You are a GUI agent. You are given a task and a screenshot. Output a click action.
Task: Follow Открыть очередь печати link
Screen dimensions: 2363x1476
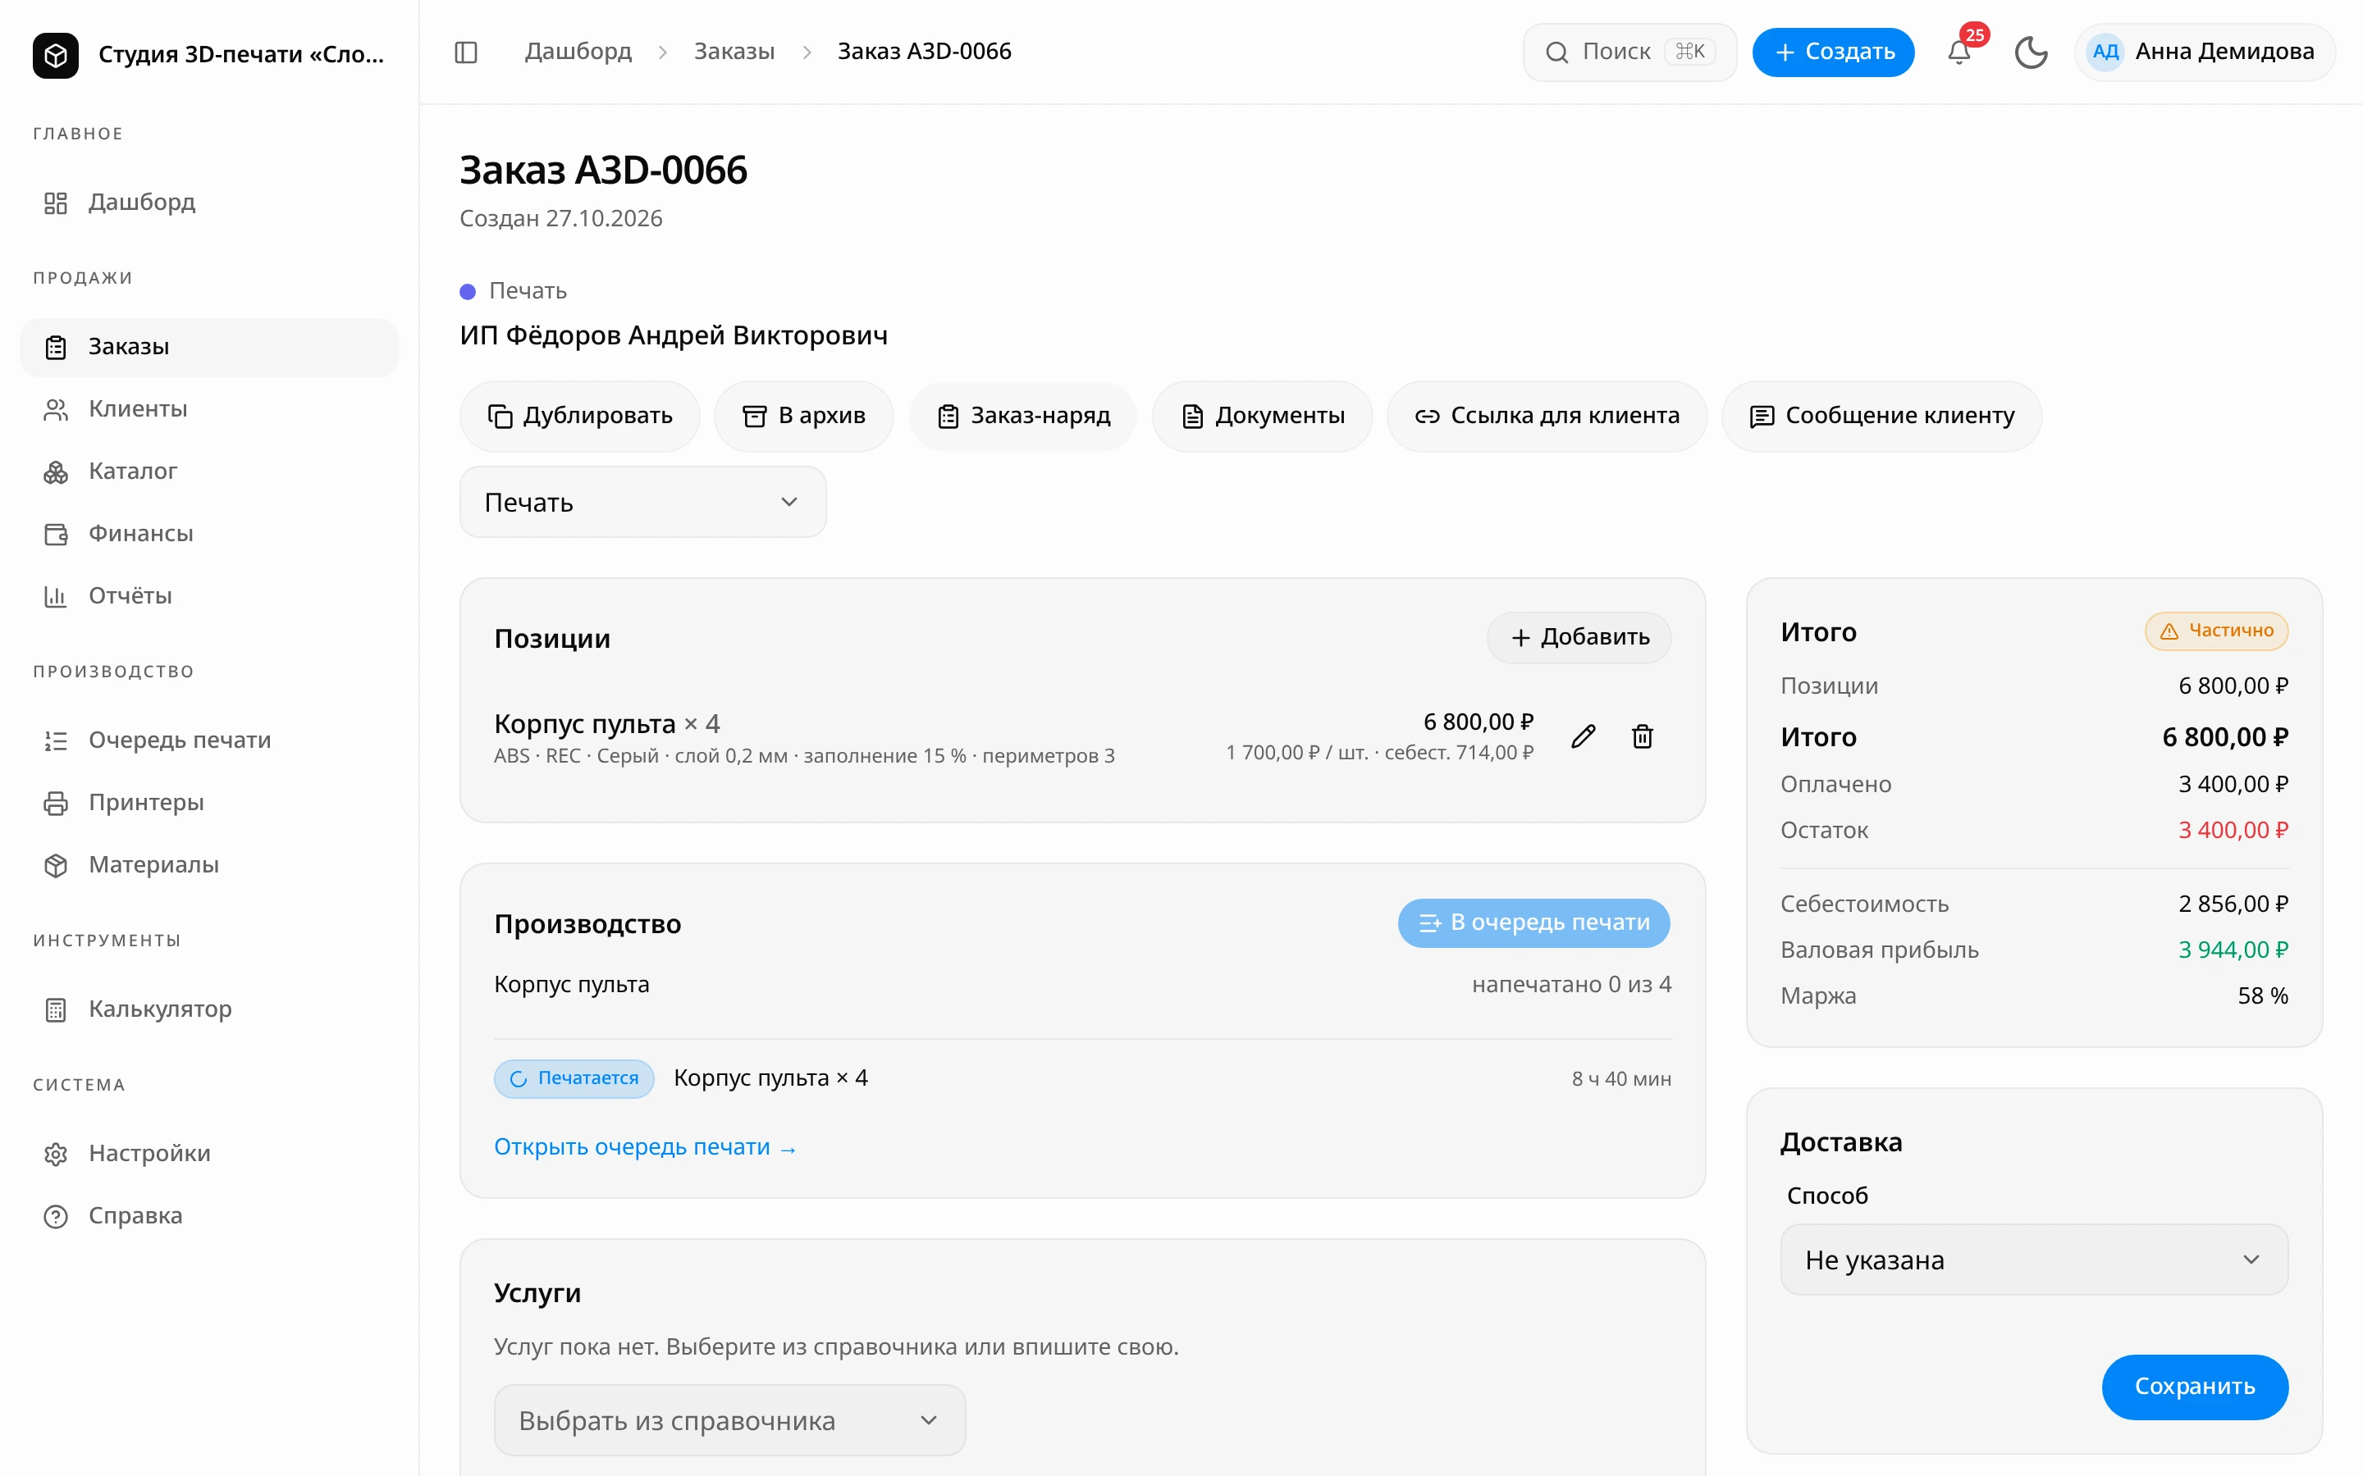coord(646,1147)
